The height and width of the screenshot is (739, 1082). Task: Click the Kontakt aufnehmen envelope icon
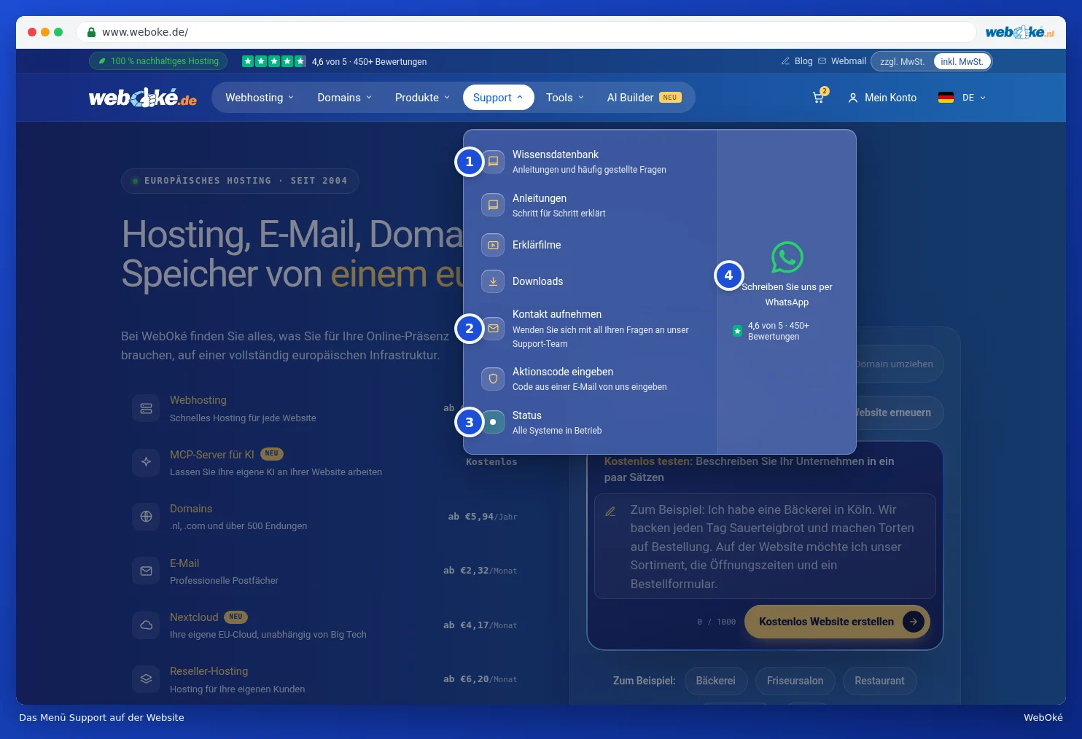493,328
